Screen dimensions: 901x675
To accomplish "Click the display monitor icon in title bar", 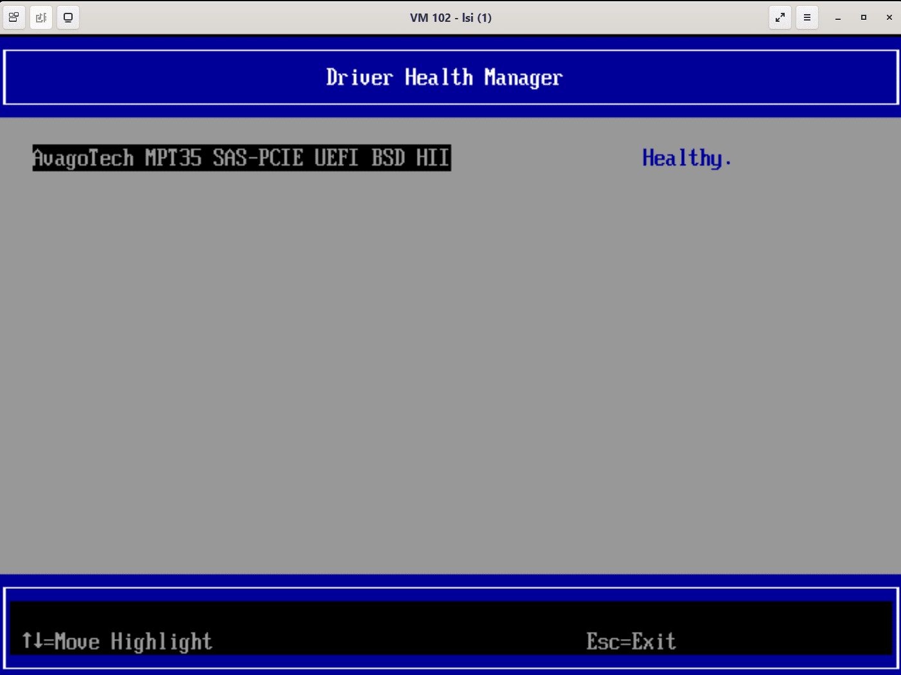I will (x=68, y=17).
